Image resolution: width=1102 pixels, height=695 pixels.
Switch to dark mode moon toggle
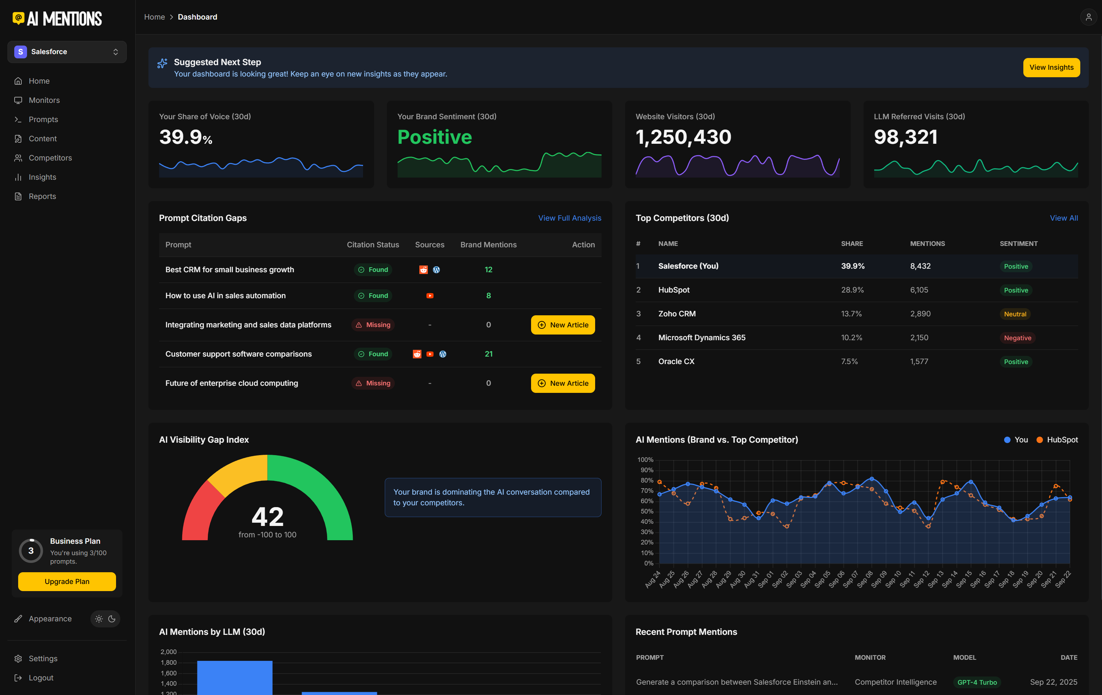click(x=112, y=618)
